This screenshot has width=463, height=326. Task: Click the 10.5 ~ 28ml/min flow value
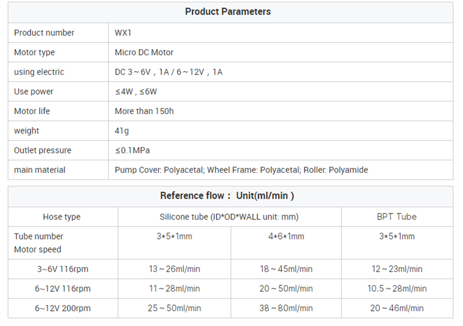pyautogui.click(x=397, y=289)
